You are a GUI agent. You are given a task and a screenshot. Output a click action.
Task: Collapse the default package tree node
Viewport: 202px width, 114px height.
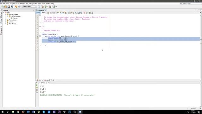(8, 16)
